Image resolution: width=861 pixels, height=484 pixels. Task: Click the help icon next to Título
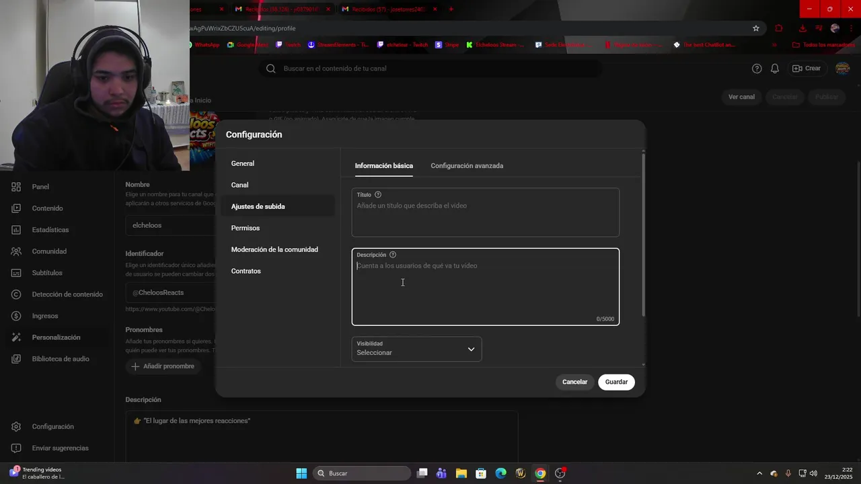pos(378,195)
